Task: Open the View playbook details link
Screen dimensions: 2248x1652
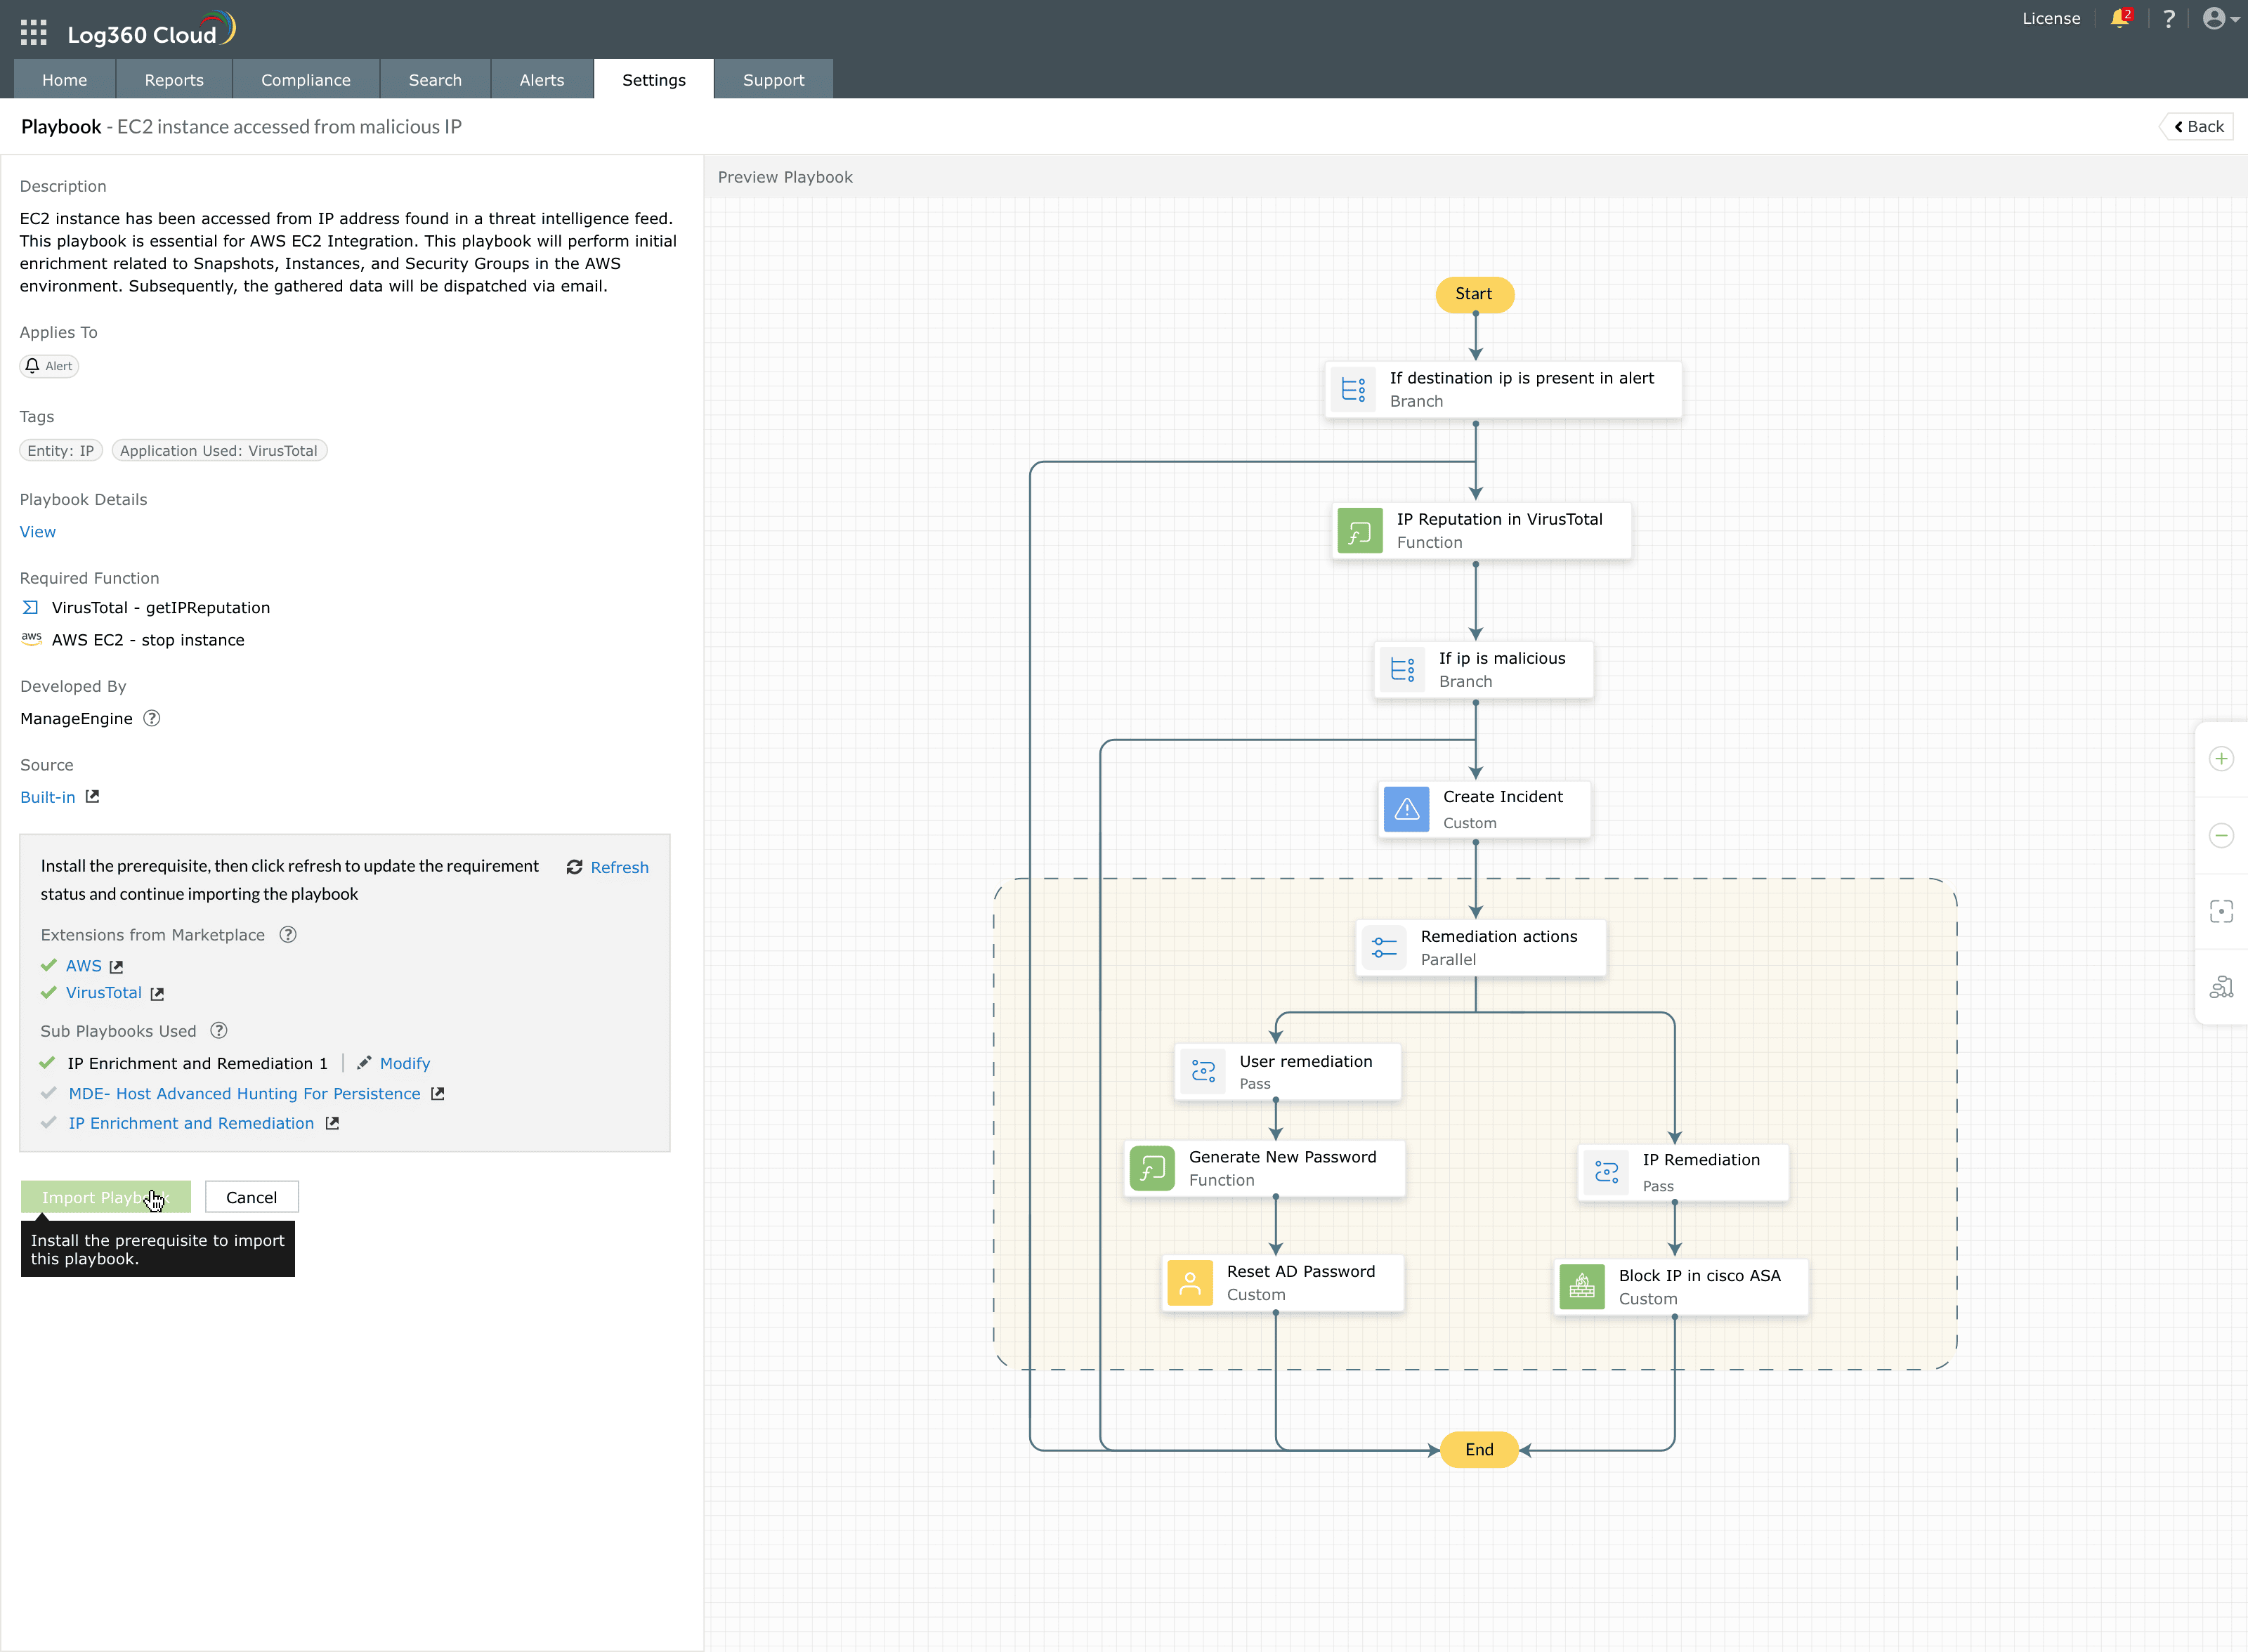Action: [38, 532]
